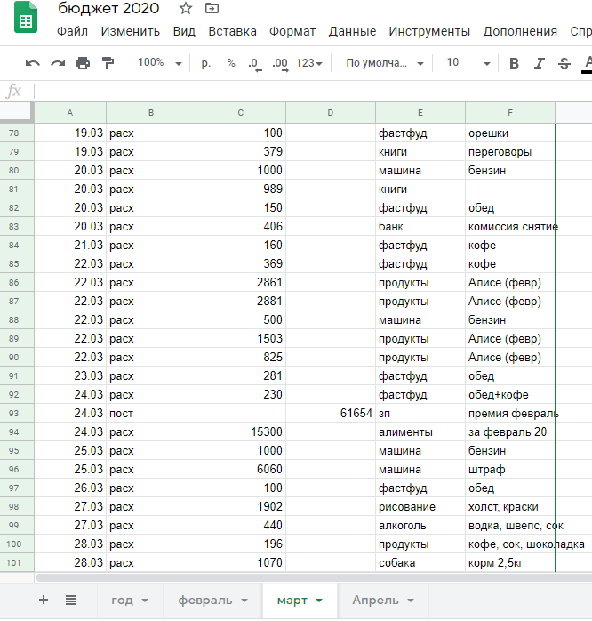The image size is (592, 621).
Task: Open the 123 number formats dropdown
Action: point(309,63)
